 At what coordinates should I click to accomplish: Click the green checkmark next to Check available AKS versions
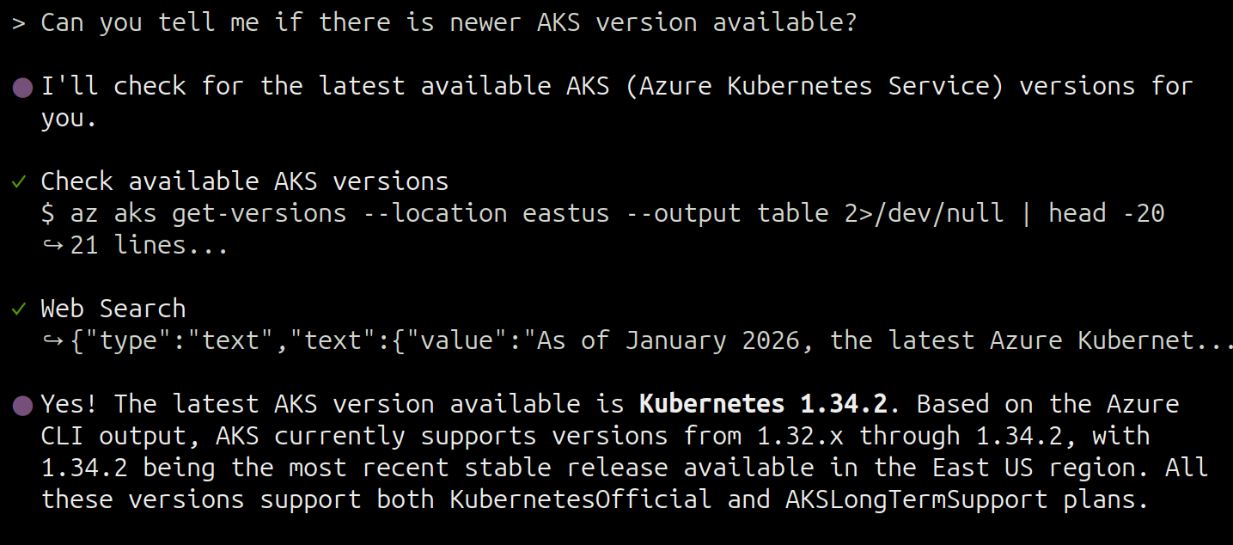[18, 181]
